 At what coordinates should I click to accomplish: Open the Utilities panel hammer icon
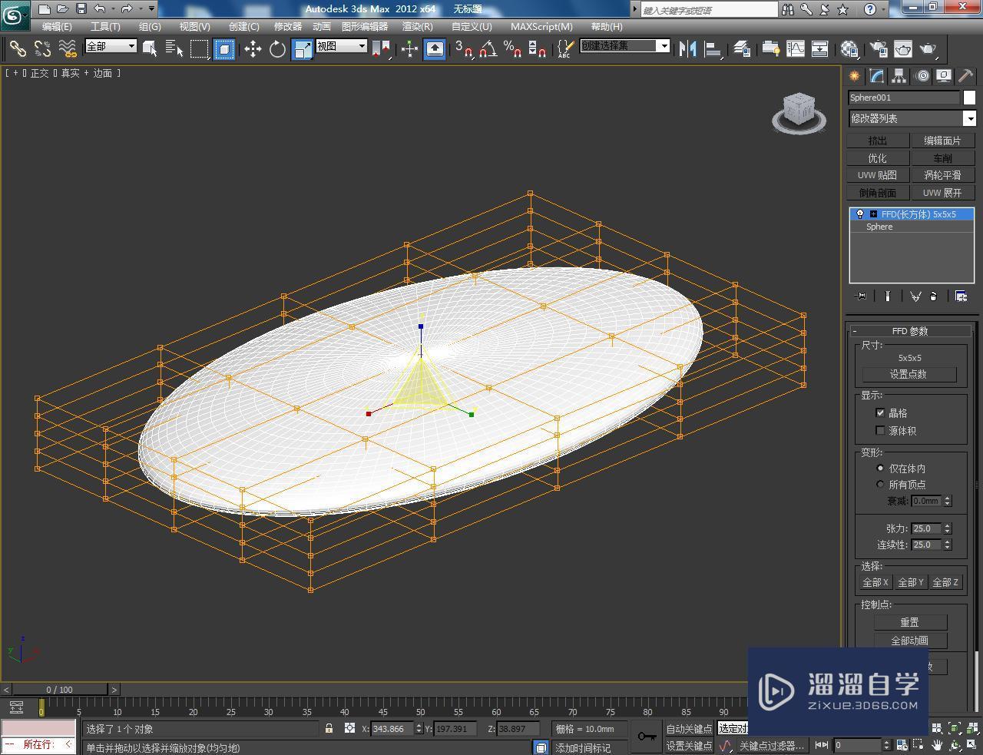click(x=965, y=75)
